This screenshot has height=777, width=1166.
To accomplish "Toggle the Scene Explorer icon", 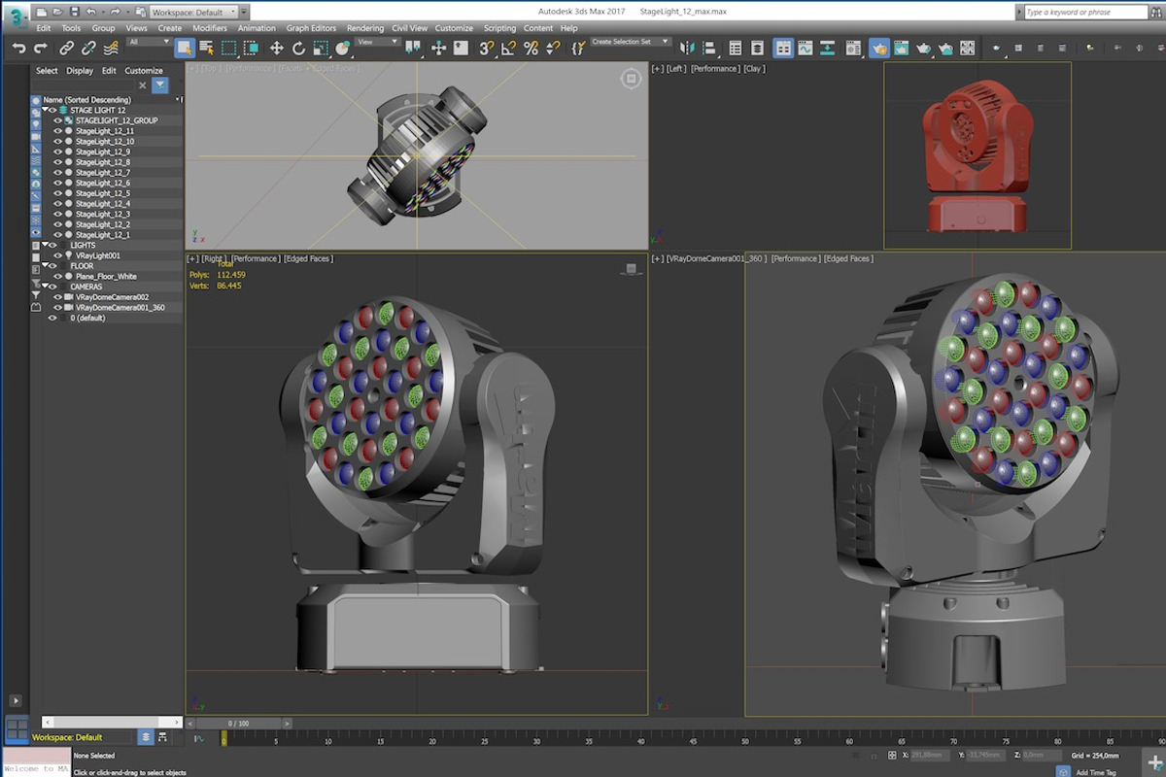I will (x=736, y=48).
